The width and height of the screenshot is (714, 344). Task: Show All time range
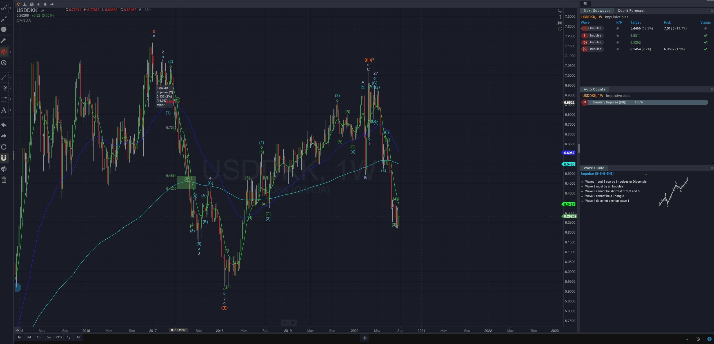pyautogui.click(x=78, y=337)
